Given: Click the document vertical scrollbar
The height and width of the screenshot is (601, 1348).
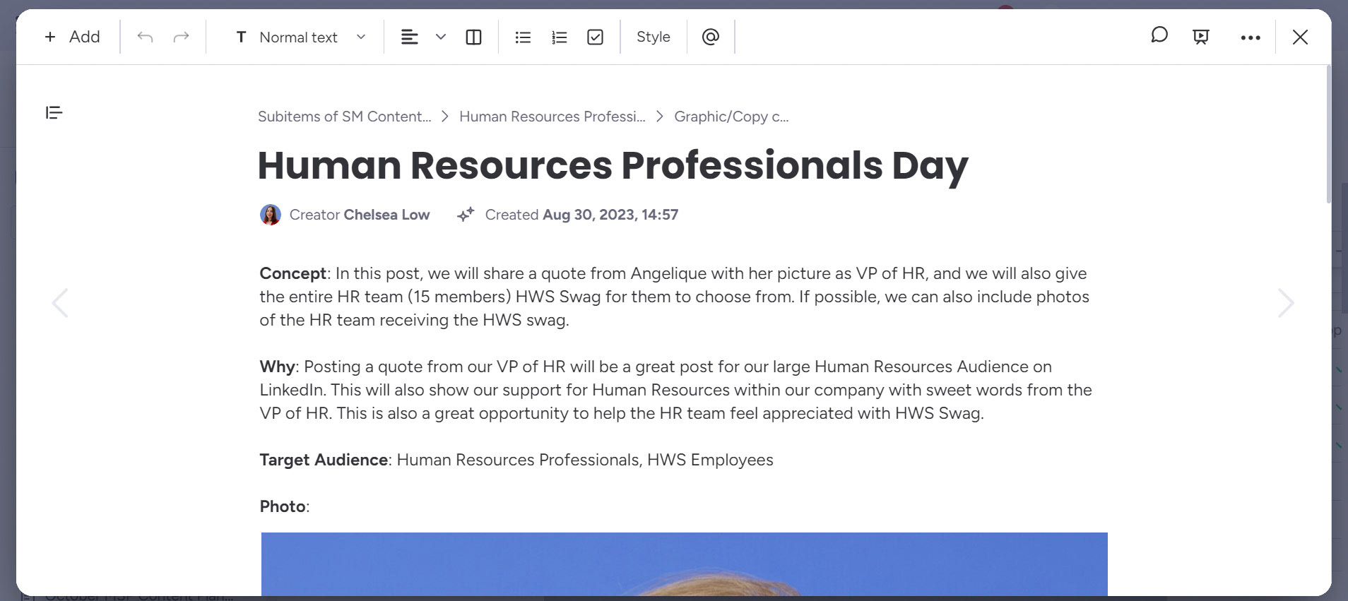Looking at the screenshot, I should 1328,134.
